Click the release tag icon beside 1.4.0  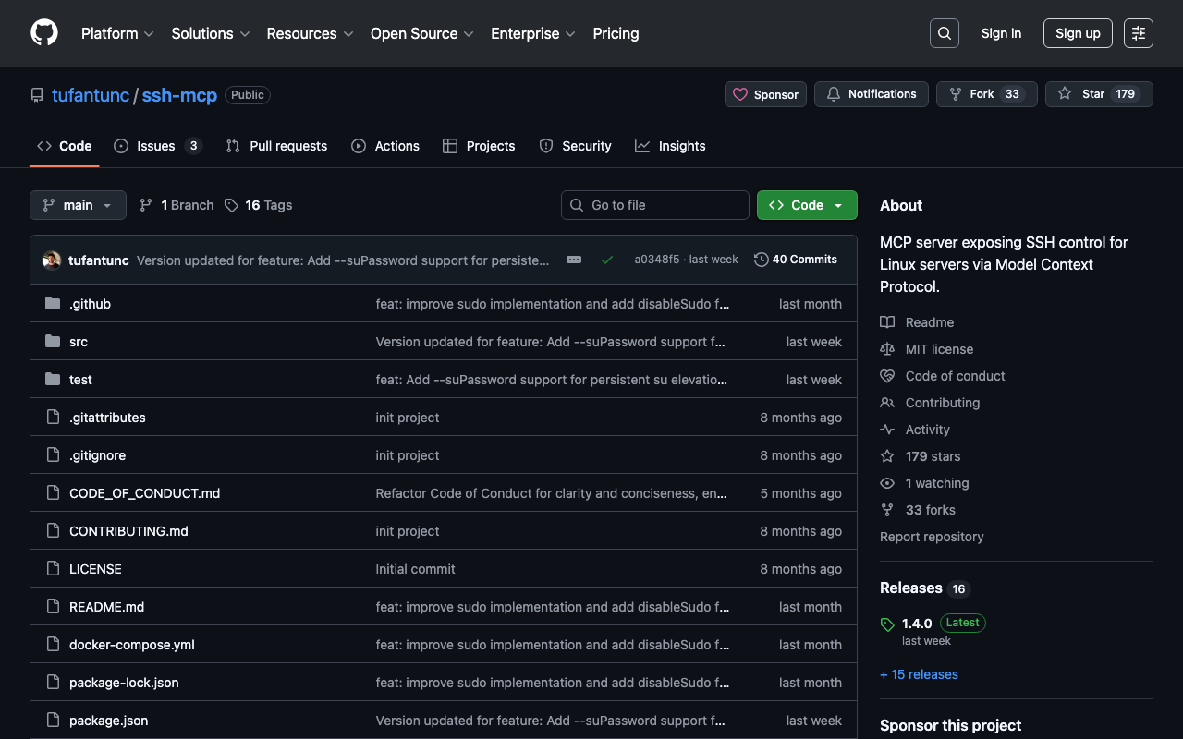(x=887, y=624)
